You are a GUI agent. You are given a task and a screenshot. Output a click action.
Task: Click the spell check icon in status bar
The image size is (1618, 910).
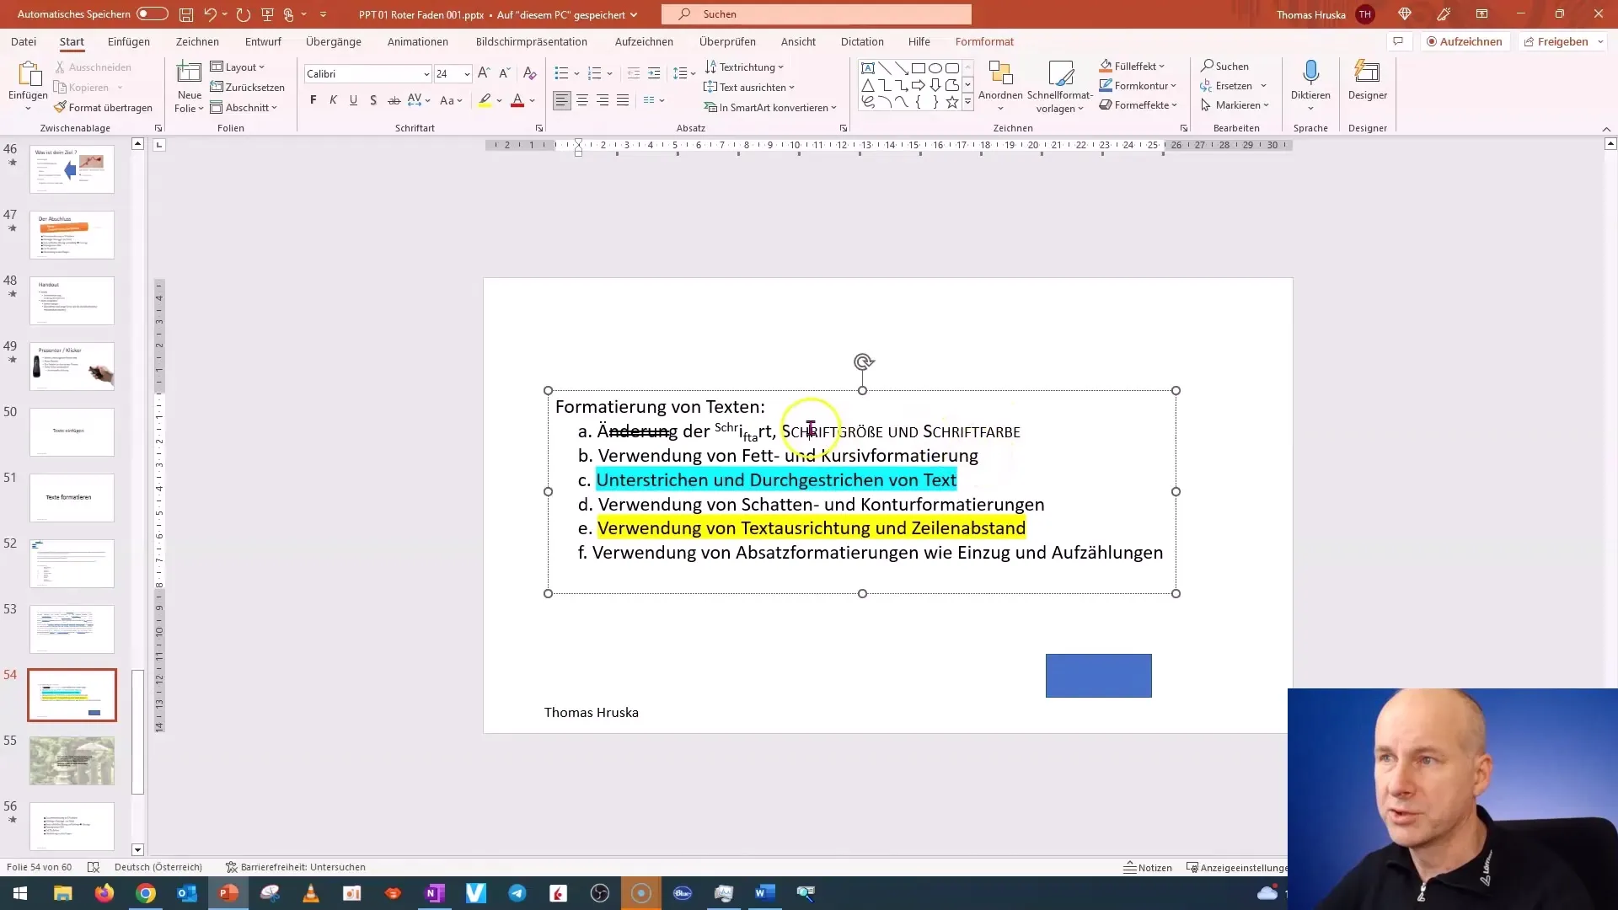(94, 867)
